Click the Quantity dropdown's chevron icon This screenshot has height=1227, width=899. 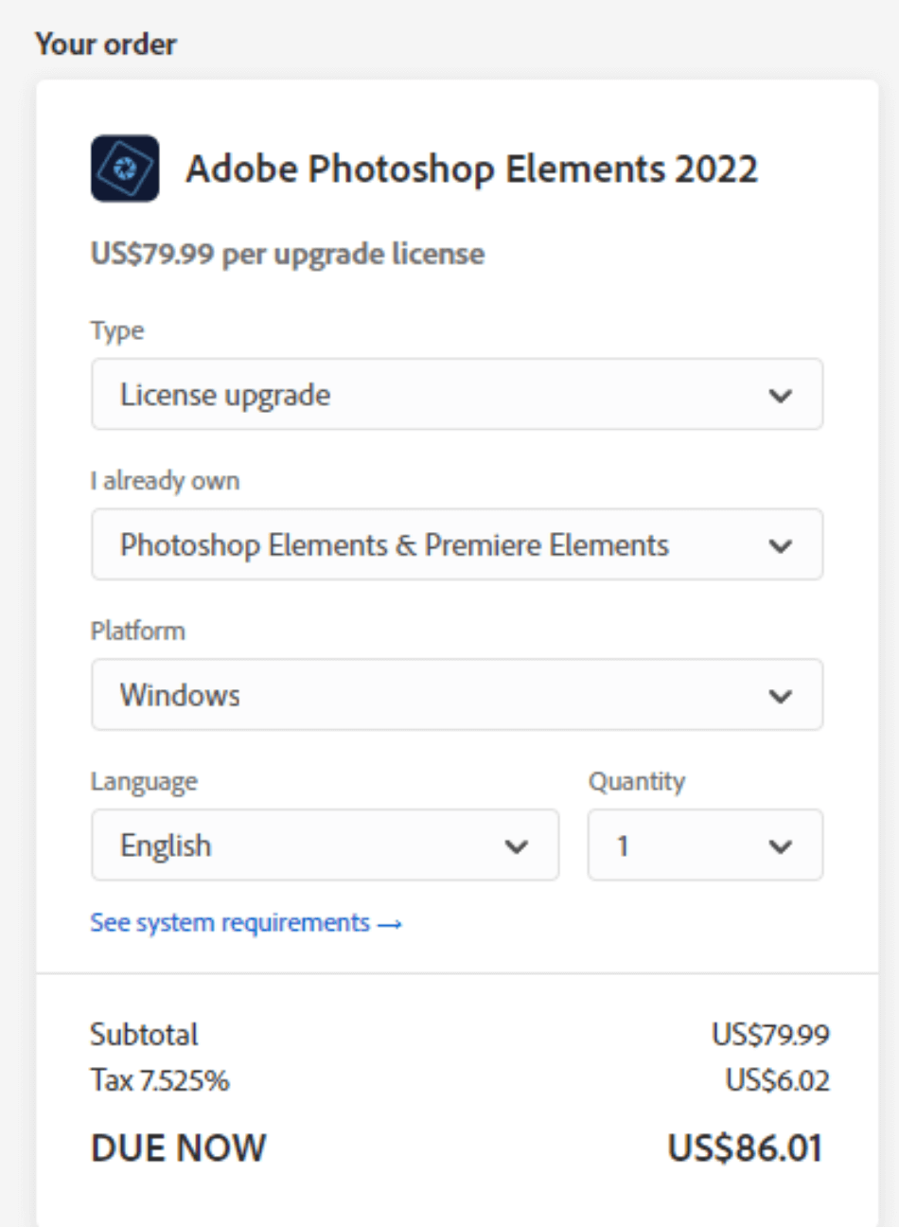click(782, 845)
